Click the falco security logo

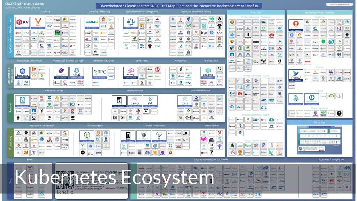click(x=124, y=146)
